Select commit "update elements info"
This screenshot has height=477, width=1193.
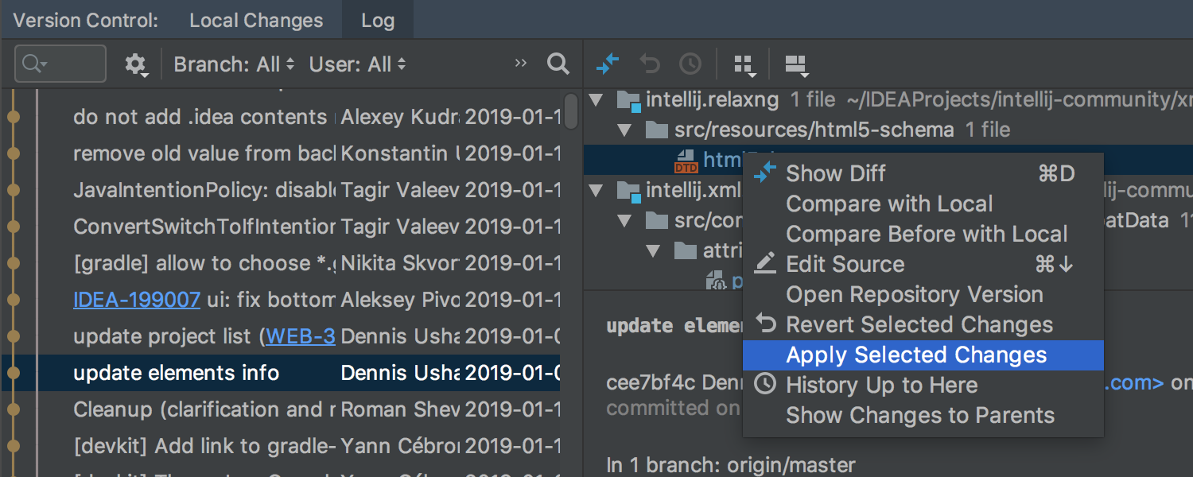[x=177, y=373]
